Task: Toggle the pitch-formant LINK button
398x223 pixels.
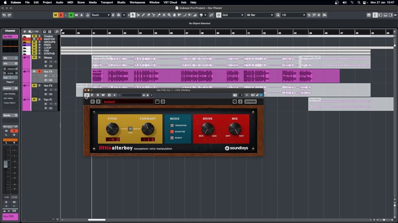Action: pyautogui.click(x=130, y=129)
